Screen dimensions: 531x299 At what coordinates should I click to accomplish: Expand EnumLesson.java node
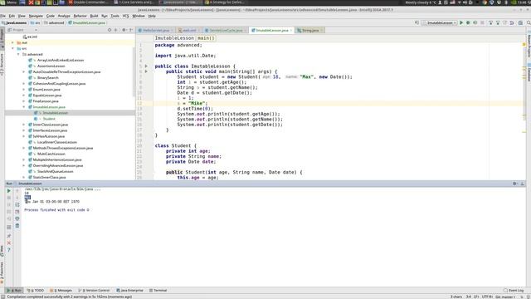tap(24, 90)
